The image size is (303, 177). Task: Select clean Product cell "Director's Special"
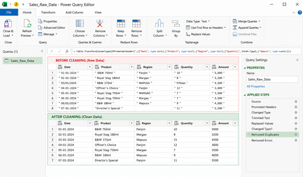(113, 160)
